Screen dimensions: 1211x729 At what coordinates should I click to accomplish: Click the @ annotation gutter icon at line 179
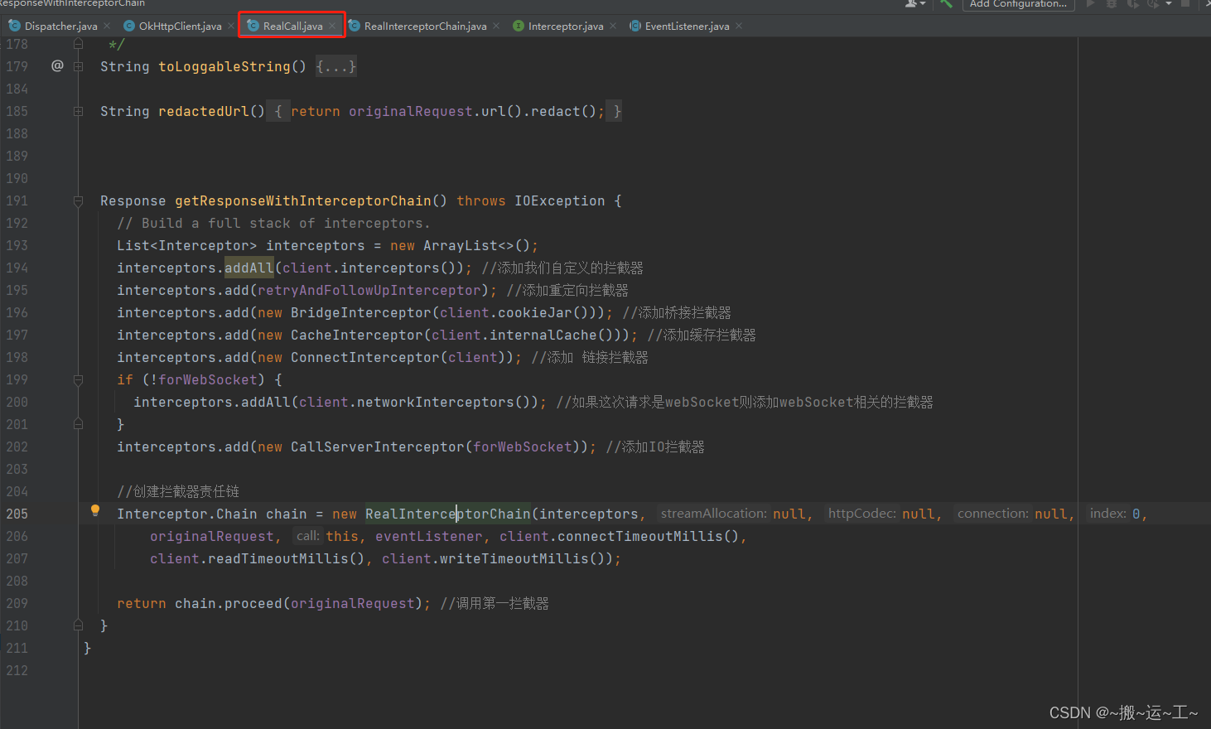[57, 65]
